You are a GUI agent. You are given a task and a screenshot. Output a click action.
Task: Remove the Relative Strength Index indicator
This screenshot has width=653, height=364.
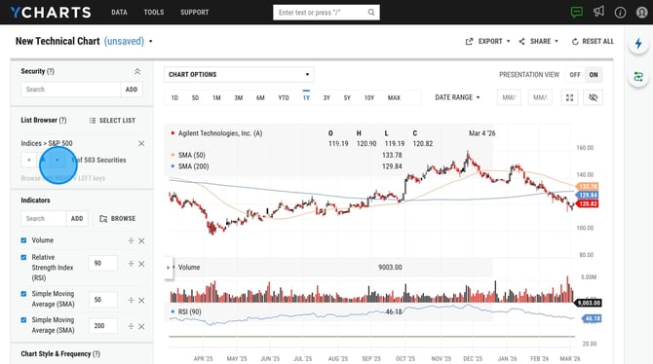point(141,264)
